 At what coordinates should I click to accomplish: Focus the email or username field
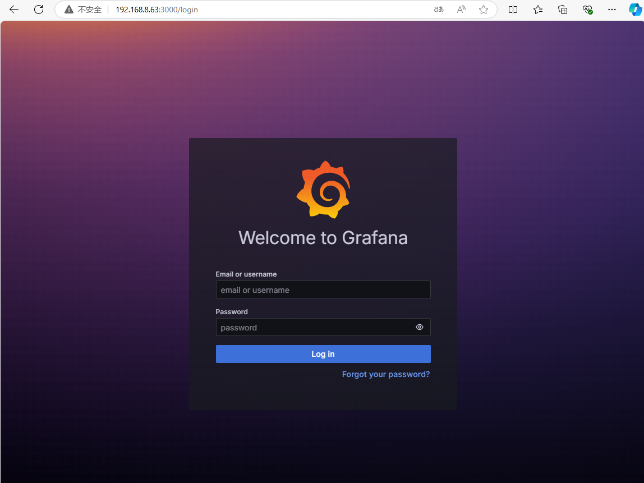[323, 290]
